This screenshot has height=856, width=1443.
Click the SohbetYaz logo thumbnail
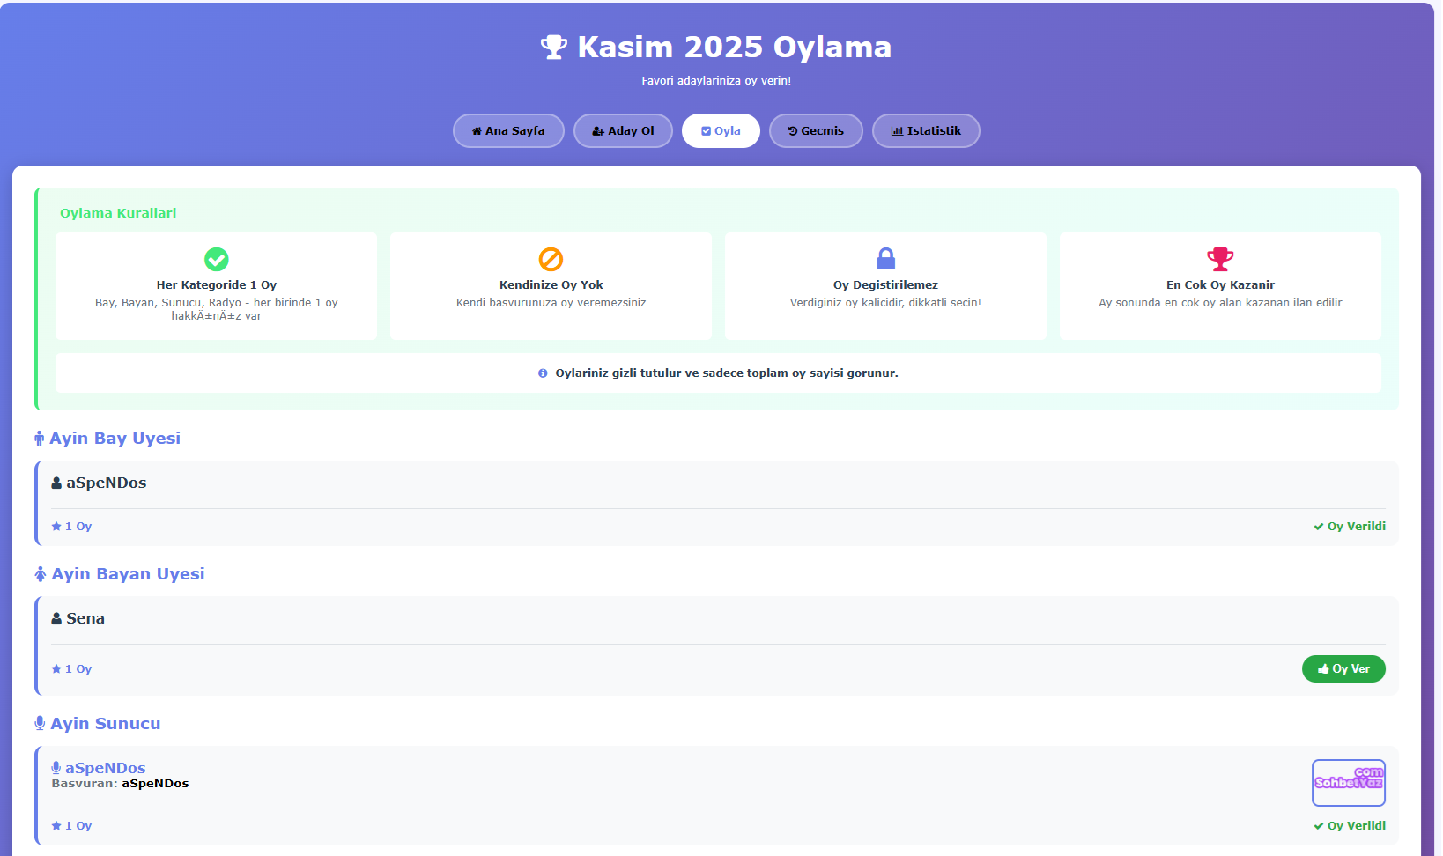(1348, 782)
